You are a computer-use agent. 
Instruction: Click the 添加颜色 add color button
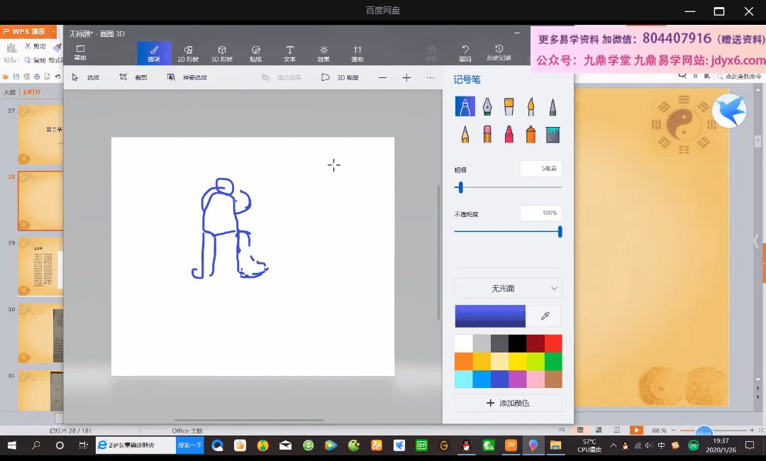(x=508, y=403)
